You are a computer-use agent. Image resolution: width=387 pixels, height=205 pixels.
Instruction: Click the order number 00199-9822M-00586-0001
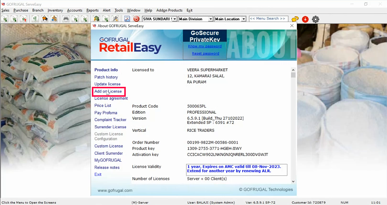click(212, 142)
